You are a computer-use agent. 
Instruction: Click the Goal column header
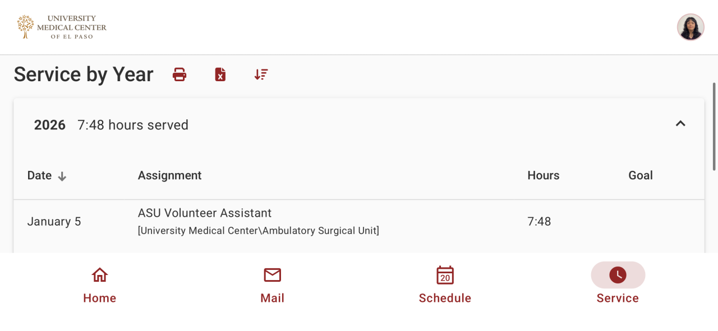pyautogui.click(x=640, y=175)
